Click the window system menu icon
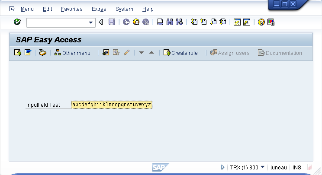 [x=12, y=9]
